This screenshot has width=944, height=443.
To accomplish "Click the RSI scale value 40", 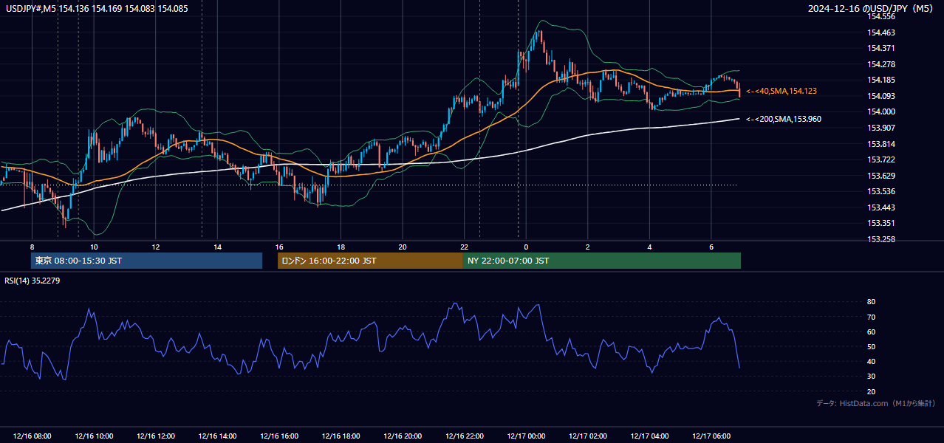I will [x=871, y=361].
